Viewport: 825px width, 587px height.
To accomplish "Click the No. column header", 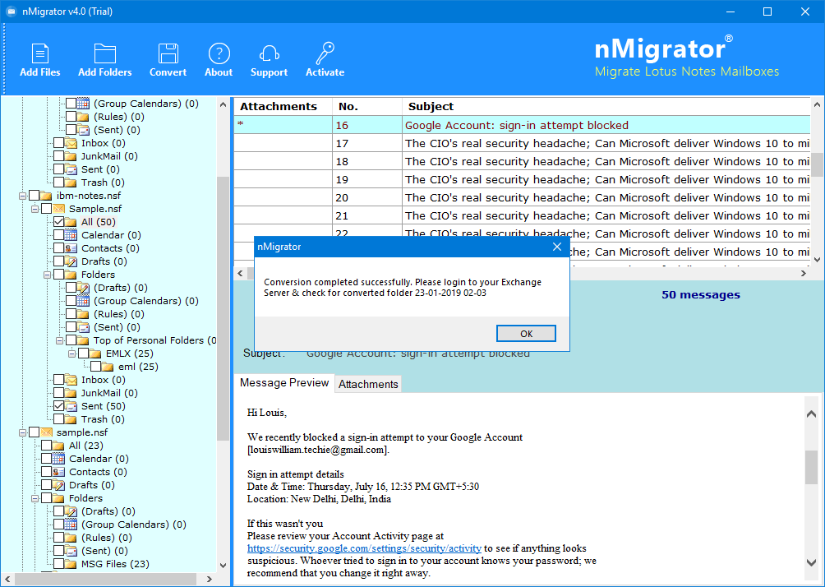I will click(367, 106).
